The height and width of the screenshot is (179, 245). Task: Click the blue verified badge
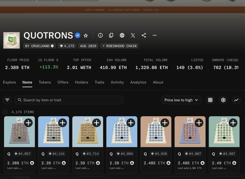coord(78,35)
